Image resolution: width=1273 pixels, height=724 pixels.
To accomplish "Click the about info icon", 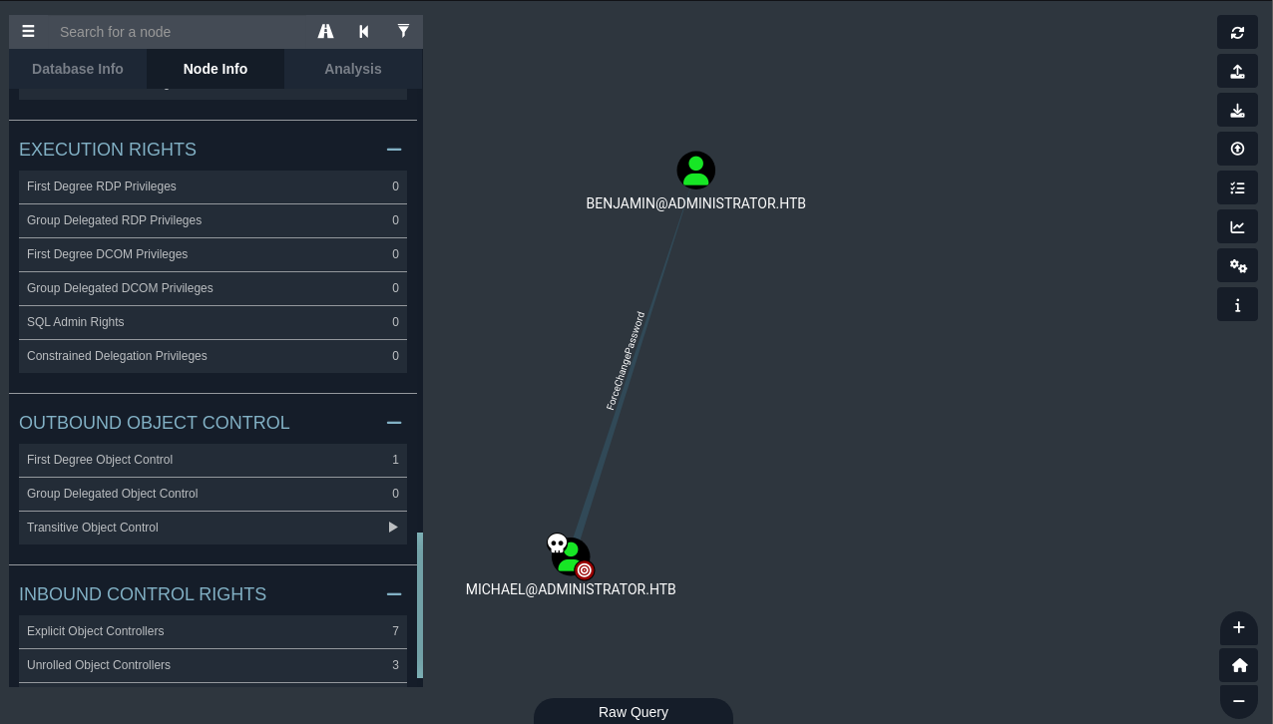I will [x=1237, y=305].
